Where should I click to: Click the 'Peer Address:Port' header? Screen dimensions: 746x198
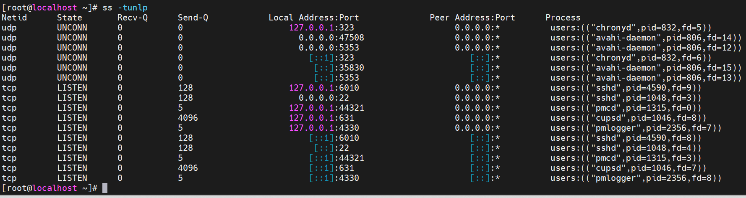(472, 18)
